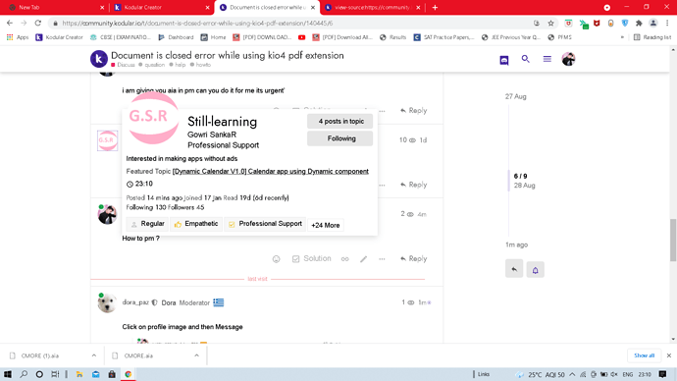Click the emoji reaction icon on "How to pm ?" post
Image resolution: width=677 pixels, height=381 pixels.
tap(277, 259)
